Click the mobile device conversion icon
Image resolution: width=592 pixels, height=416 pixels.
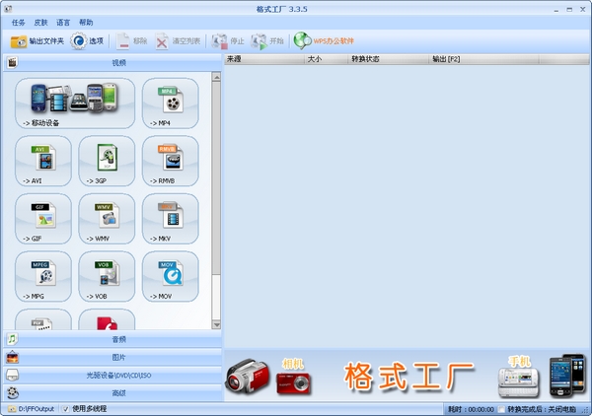point(75,102)
